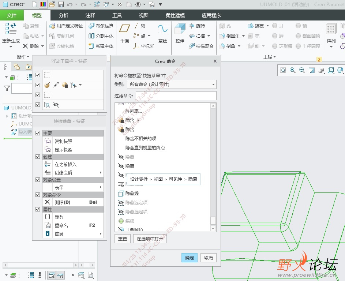This screenshot has height=281, width=345.
Task: Click the Axis (轴) datum tool
Action: click(x=140, y=26)
